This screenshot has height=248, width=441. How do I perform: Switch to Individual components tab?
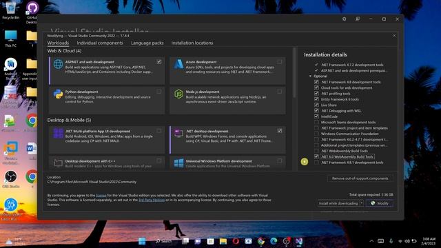[100, 43]
